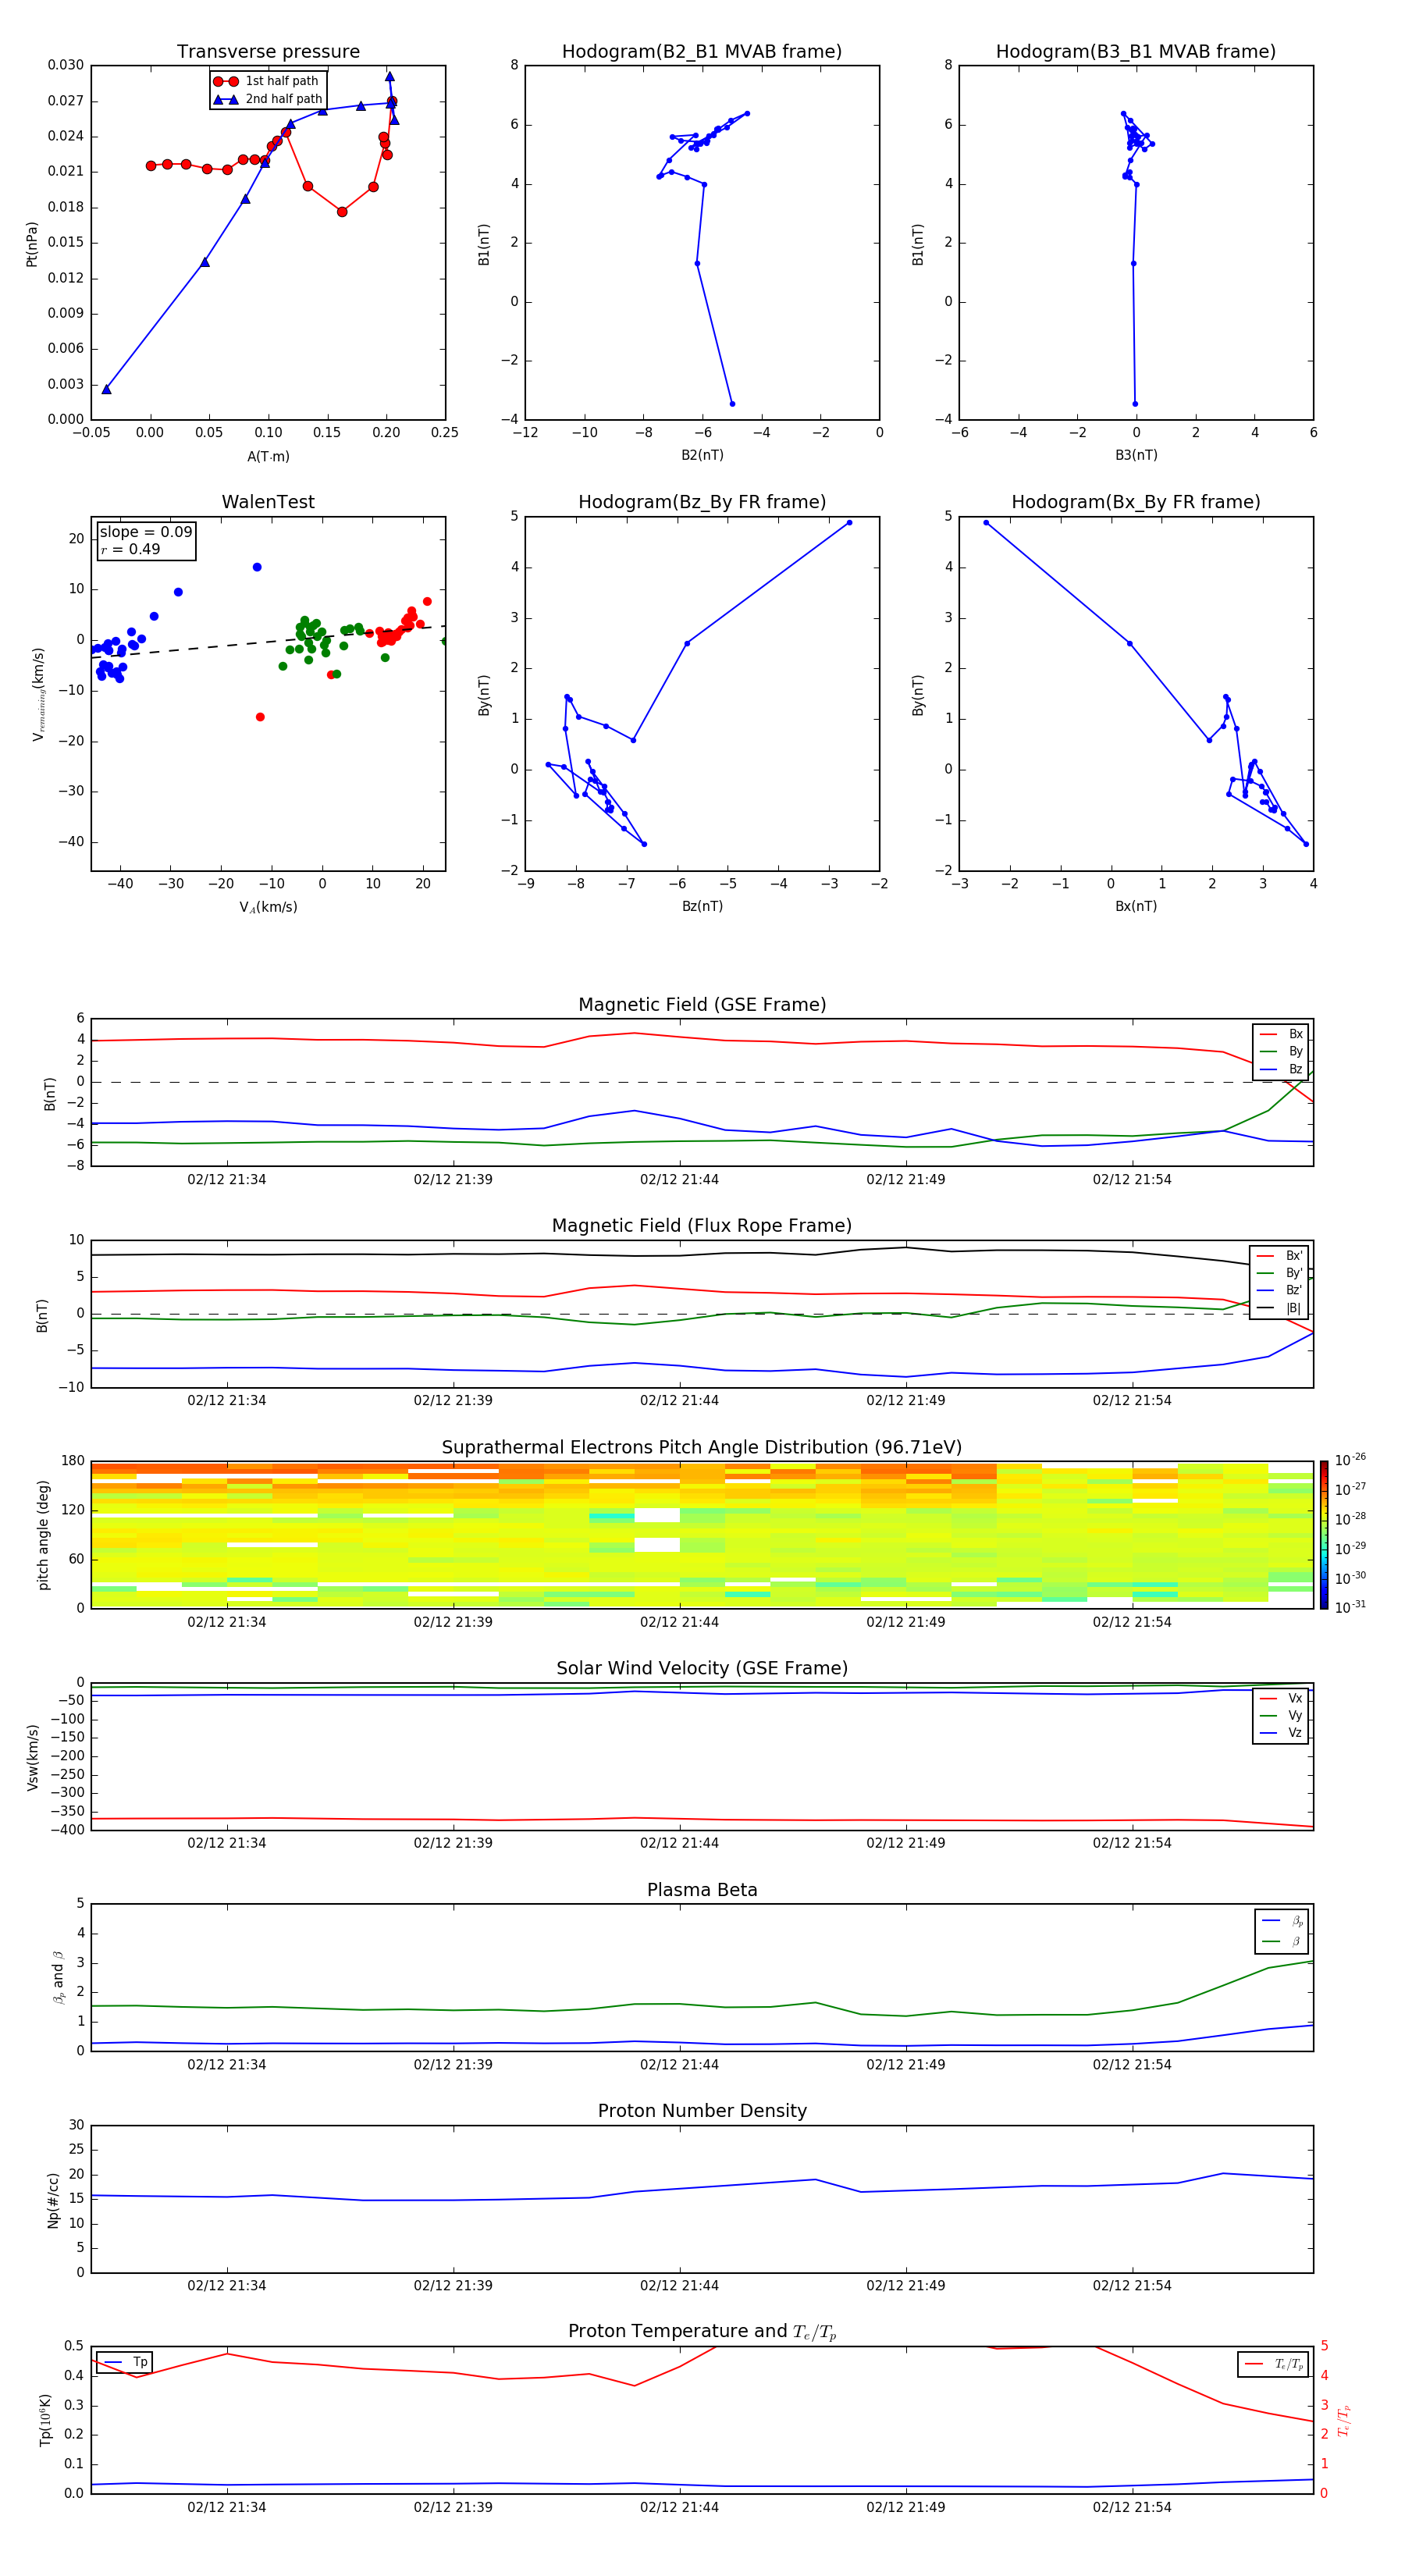
Task: Click the 'Hodogram(Bx_By FR frame)' title
Action: coord(1136,502)
